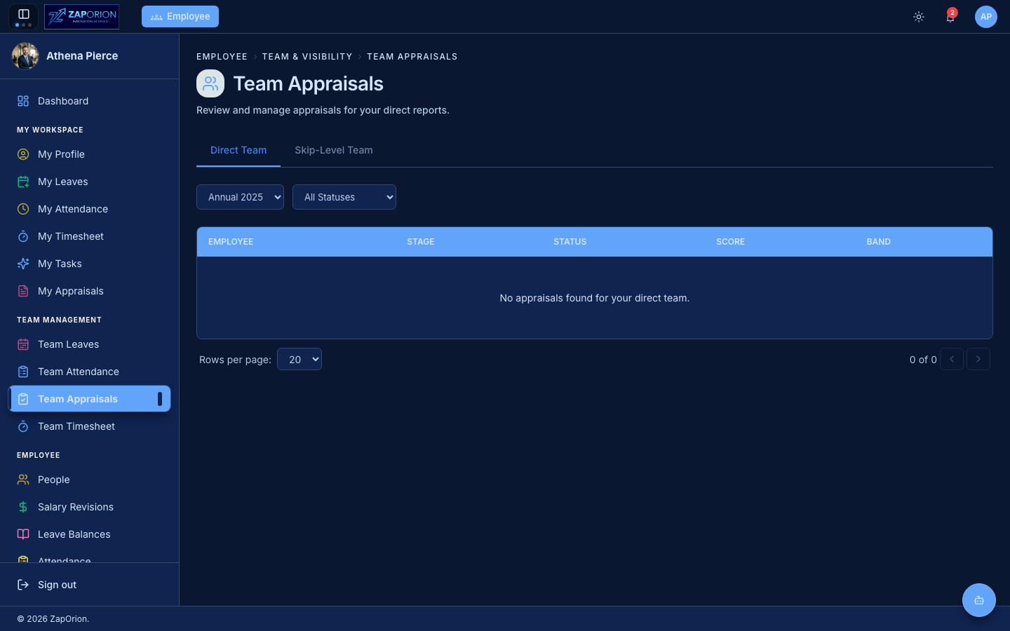1010x631 pixels.
Task: Switch to Skip-Level Team tab
Action: point(334,150)
